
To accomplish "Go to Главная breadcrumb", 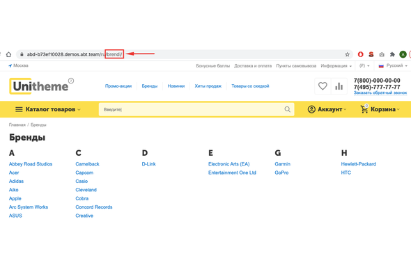I will pyautogui.click(x=17, y=125).
